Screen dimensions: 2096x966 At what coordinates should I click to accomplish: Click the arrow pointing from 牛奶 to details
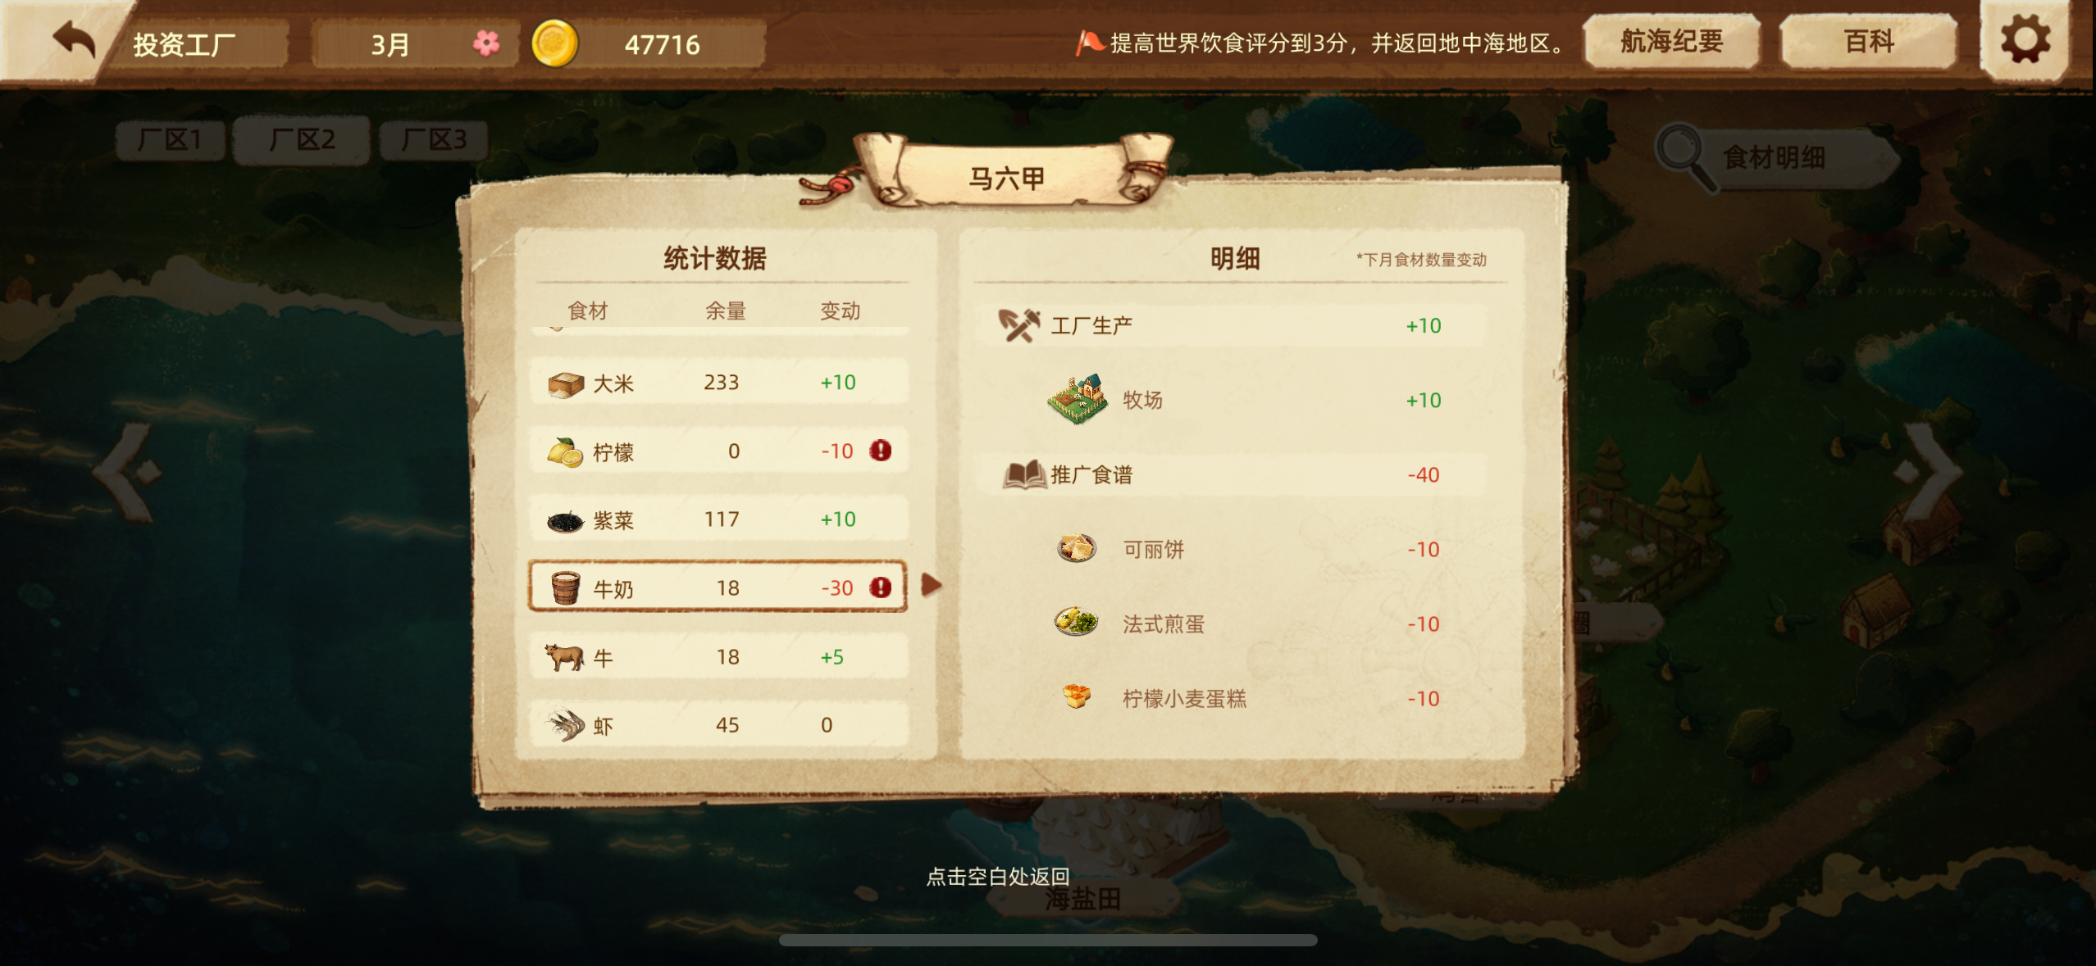pyautogui.click(x=931, y=585)
